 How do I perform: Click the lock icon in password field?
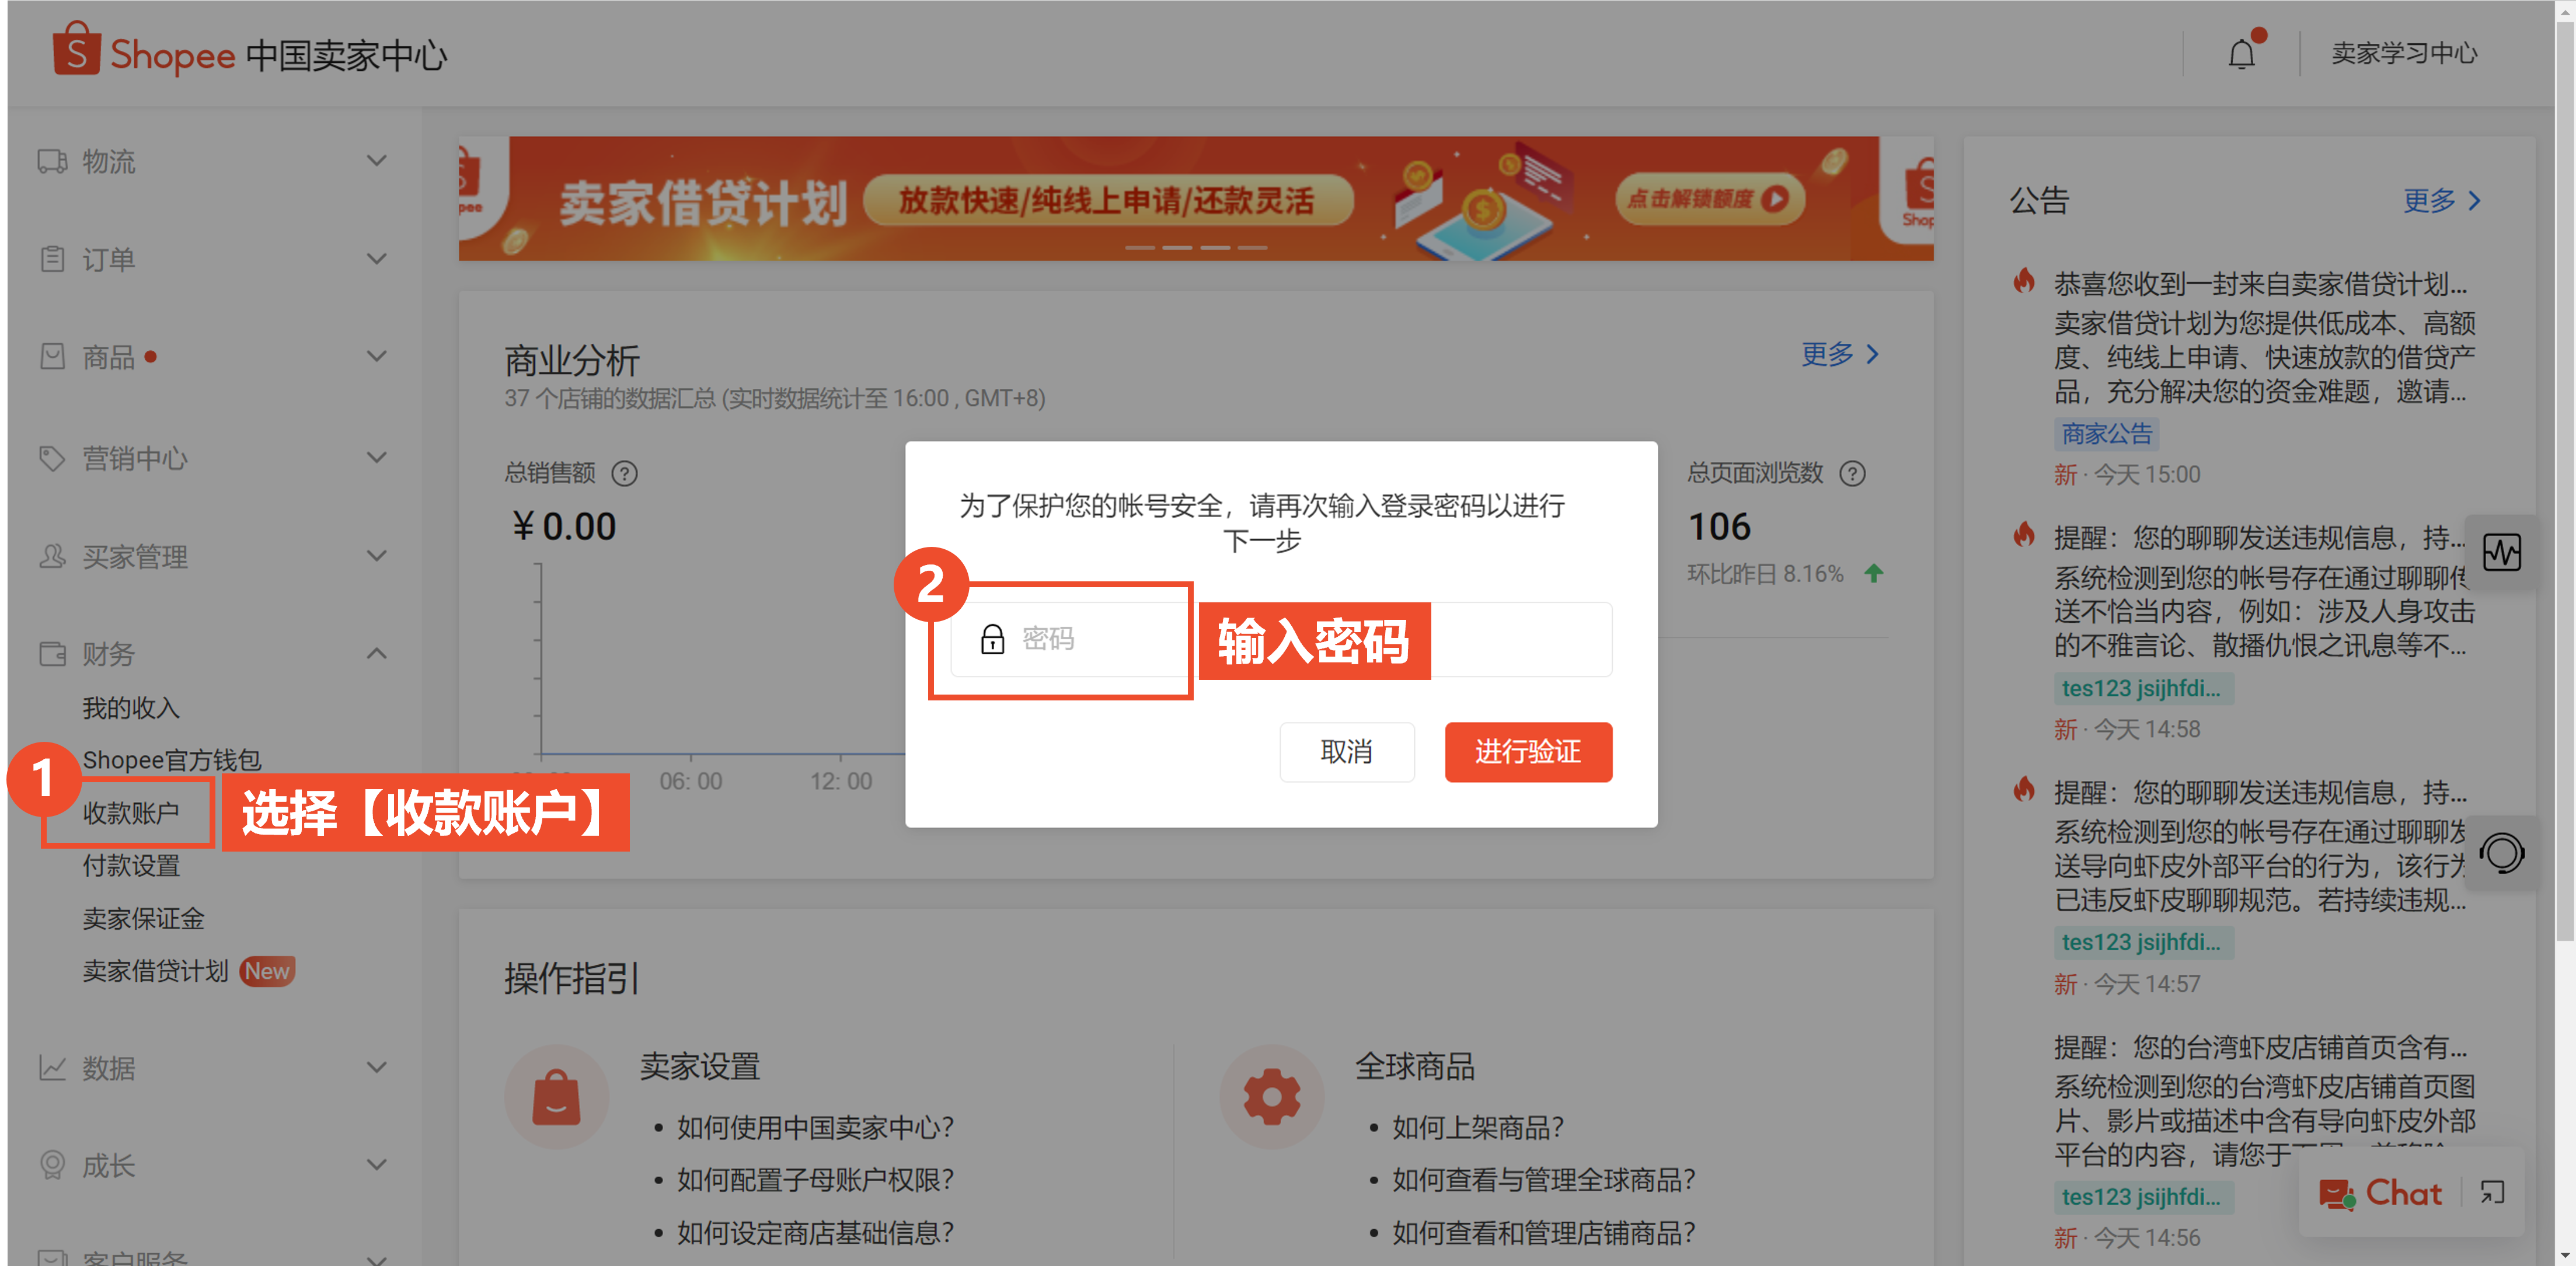click(x=992, y=639)
